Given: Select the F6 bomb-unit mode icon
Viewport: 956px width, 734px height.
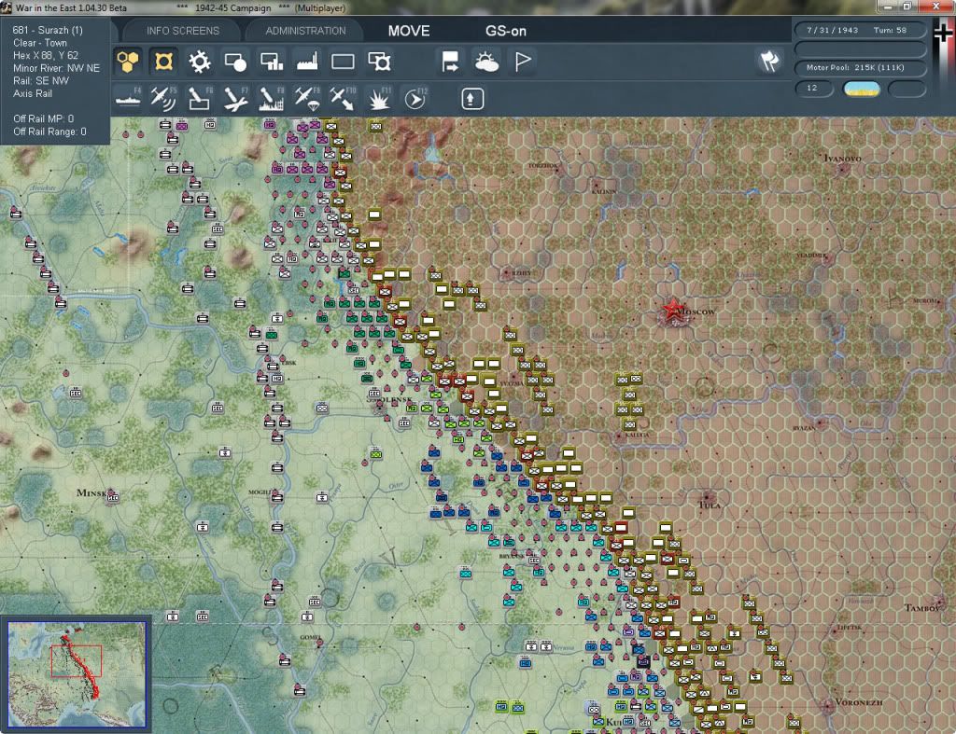Looking at the screenshot, I should pyautogui.click(x=200, y=99).
